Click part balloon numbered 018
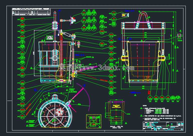Image resolution: width=193 pixels, height=136 pixels. (x=102, y=32)
